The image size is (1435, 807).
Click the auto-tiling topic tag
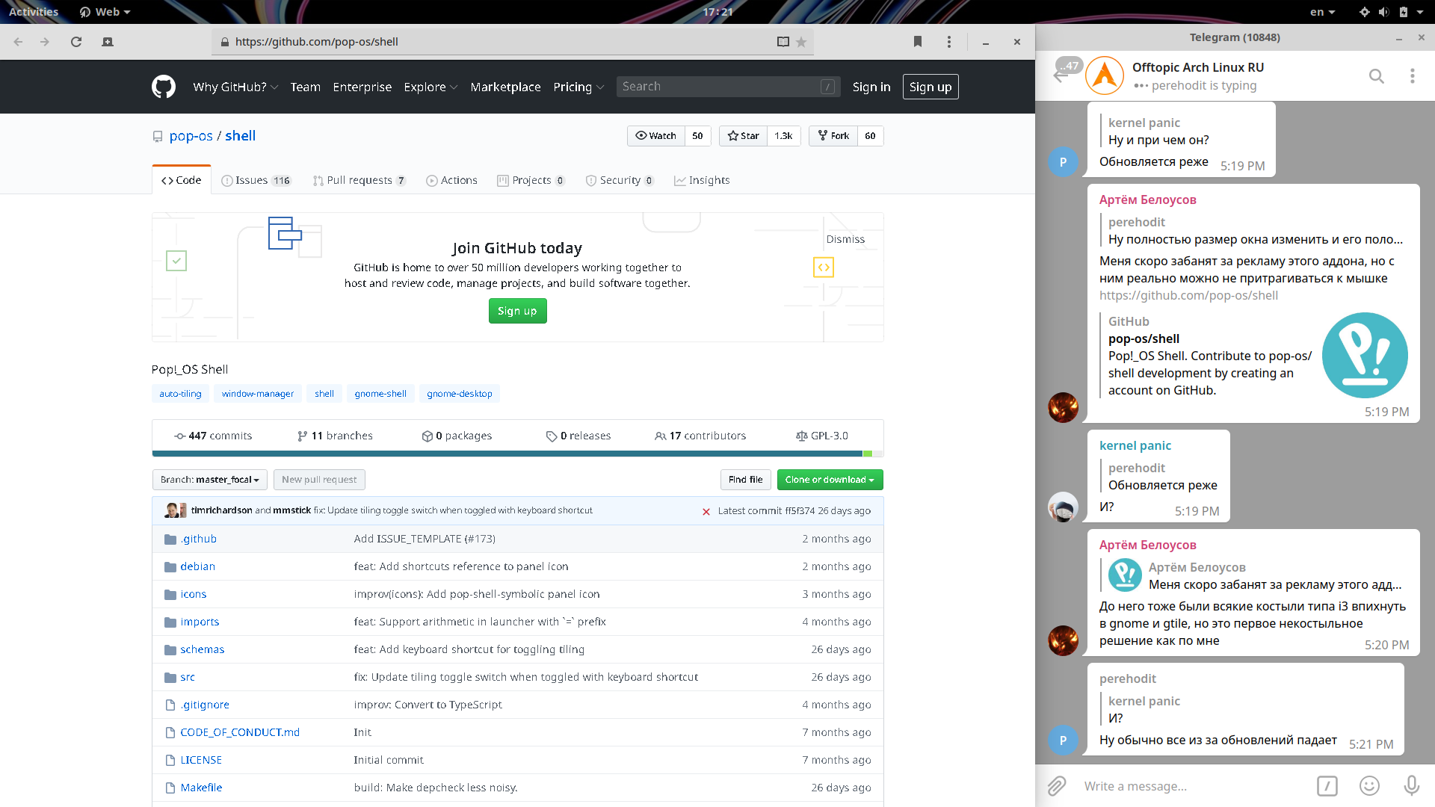[180, 394]
